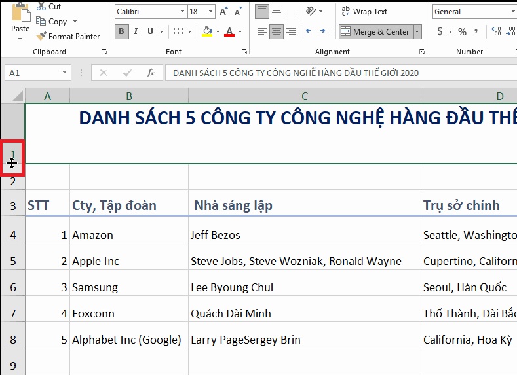This screenshot has width=517, height=375.
Task: Click the Insert Function fx icon
Action: pyautogui.click(x=151, y=73)
